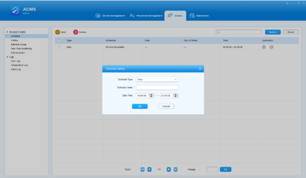
Task: Go to the last page arrow
Action: [175, 169]
